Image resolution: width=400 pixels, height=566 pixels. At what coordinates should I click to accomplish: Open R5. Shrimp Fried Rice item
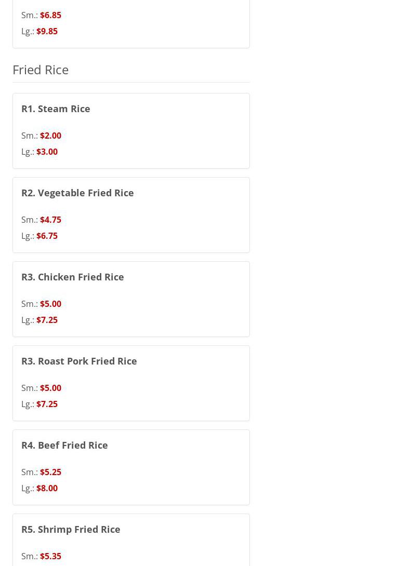click(x=71, y=529)
